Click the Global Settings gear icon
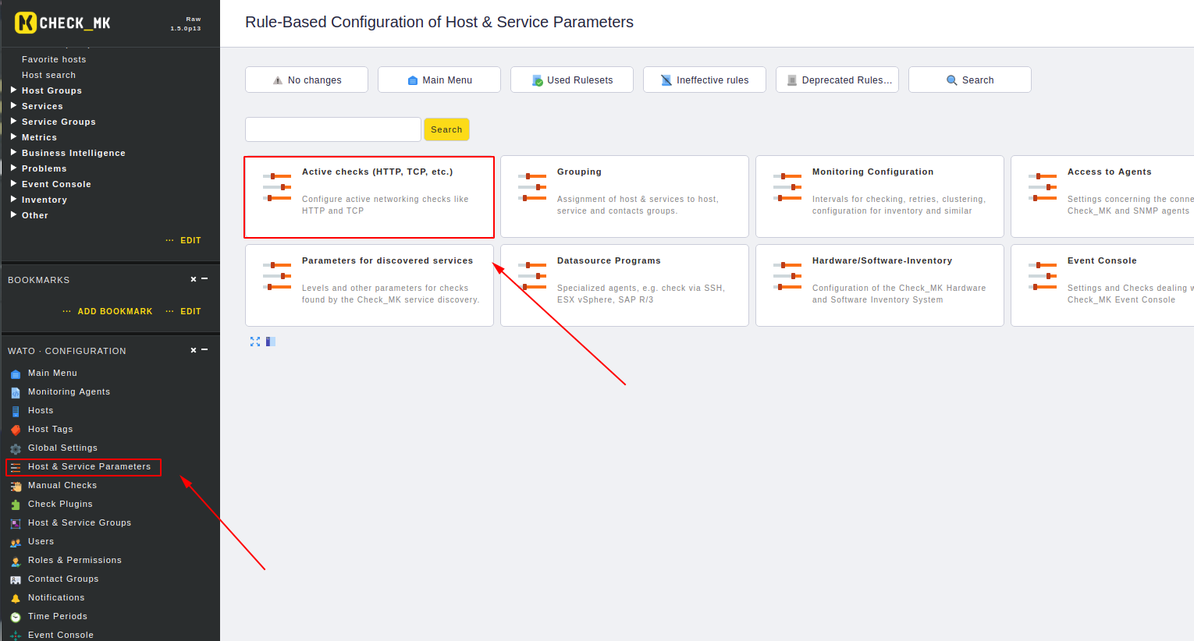This screenshot has height=641, width=1194. click(16, 448)
